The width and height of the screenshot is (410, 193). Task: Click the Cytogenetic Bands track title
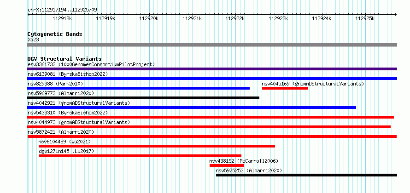click(55, 34)
